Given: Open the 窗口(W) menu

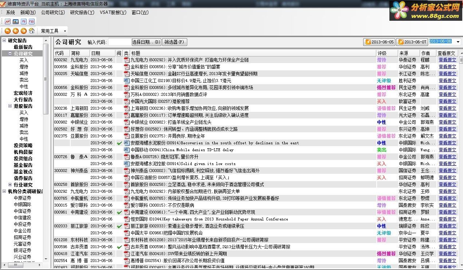Looking at the screenshot, I should click(x=140, y=12).
